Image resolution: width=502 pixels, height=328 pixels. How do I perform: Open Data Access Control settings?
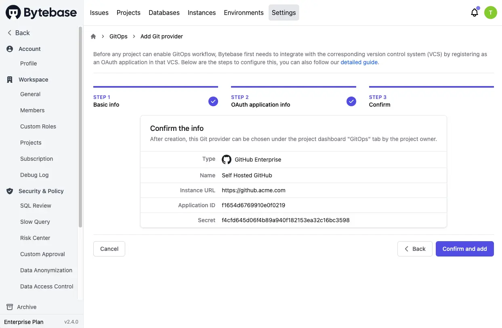coord(47,286)
